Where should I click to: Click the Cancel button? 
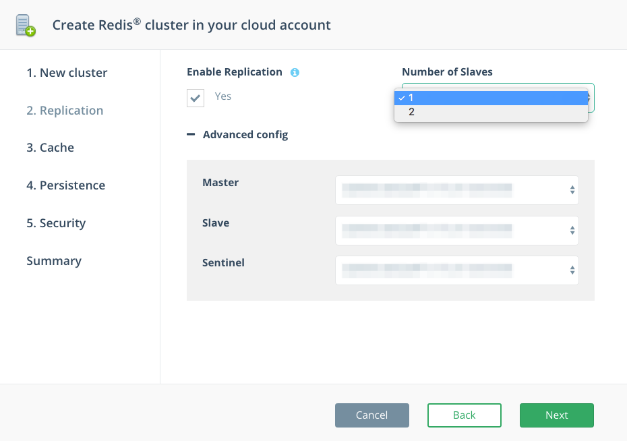coord(372,415)
